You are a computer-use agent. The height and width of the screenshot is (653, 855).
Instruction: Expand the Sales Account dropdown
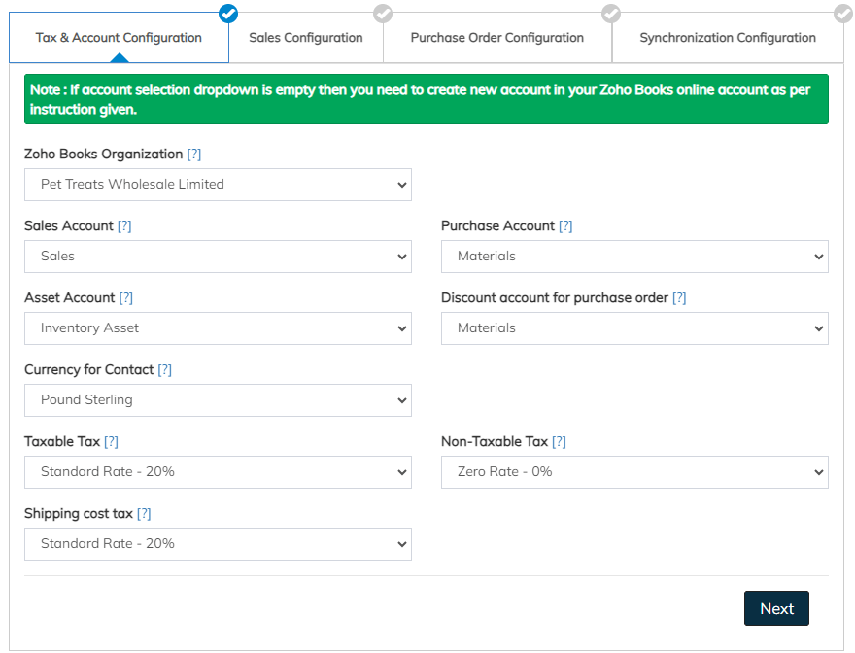pyautogui.click(x=218, y=257)
